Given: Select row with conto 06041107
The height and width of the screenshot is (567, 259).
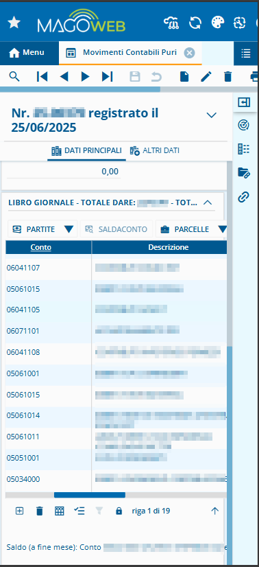Looking at the screenshot, I should click(x=116, y=268).
